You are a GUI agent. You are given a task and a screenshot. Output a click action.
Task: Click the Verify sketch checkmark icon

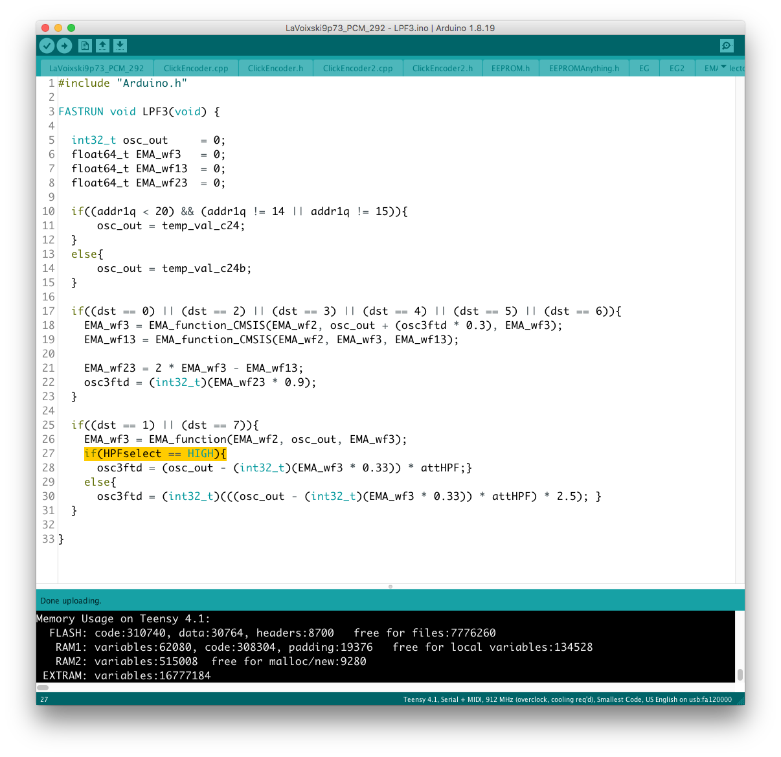[47, 45]
